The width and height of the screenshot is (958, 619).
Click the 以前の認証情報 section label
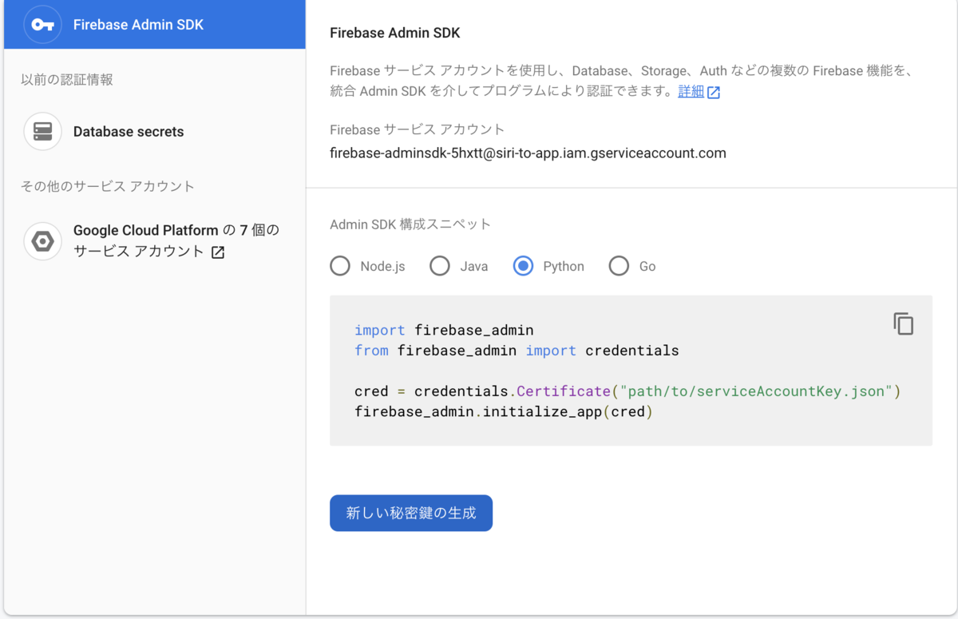tap(67, 80)
